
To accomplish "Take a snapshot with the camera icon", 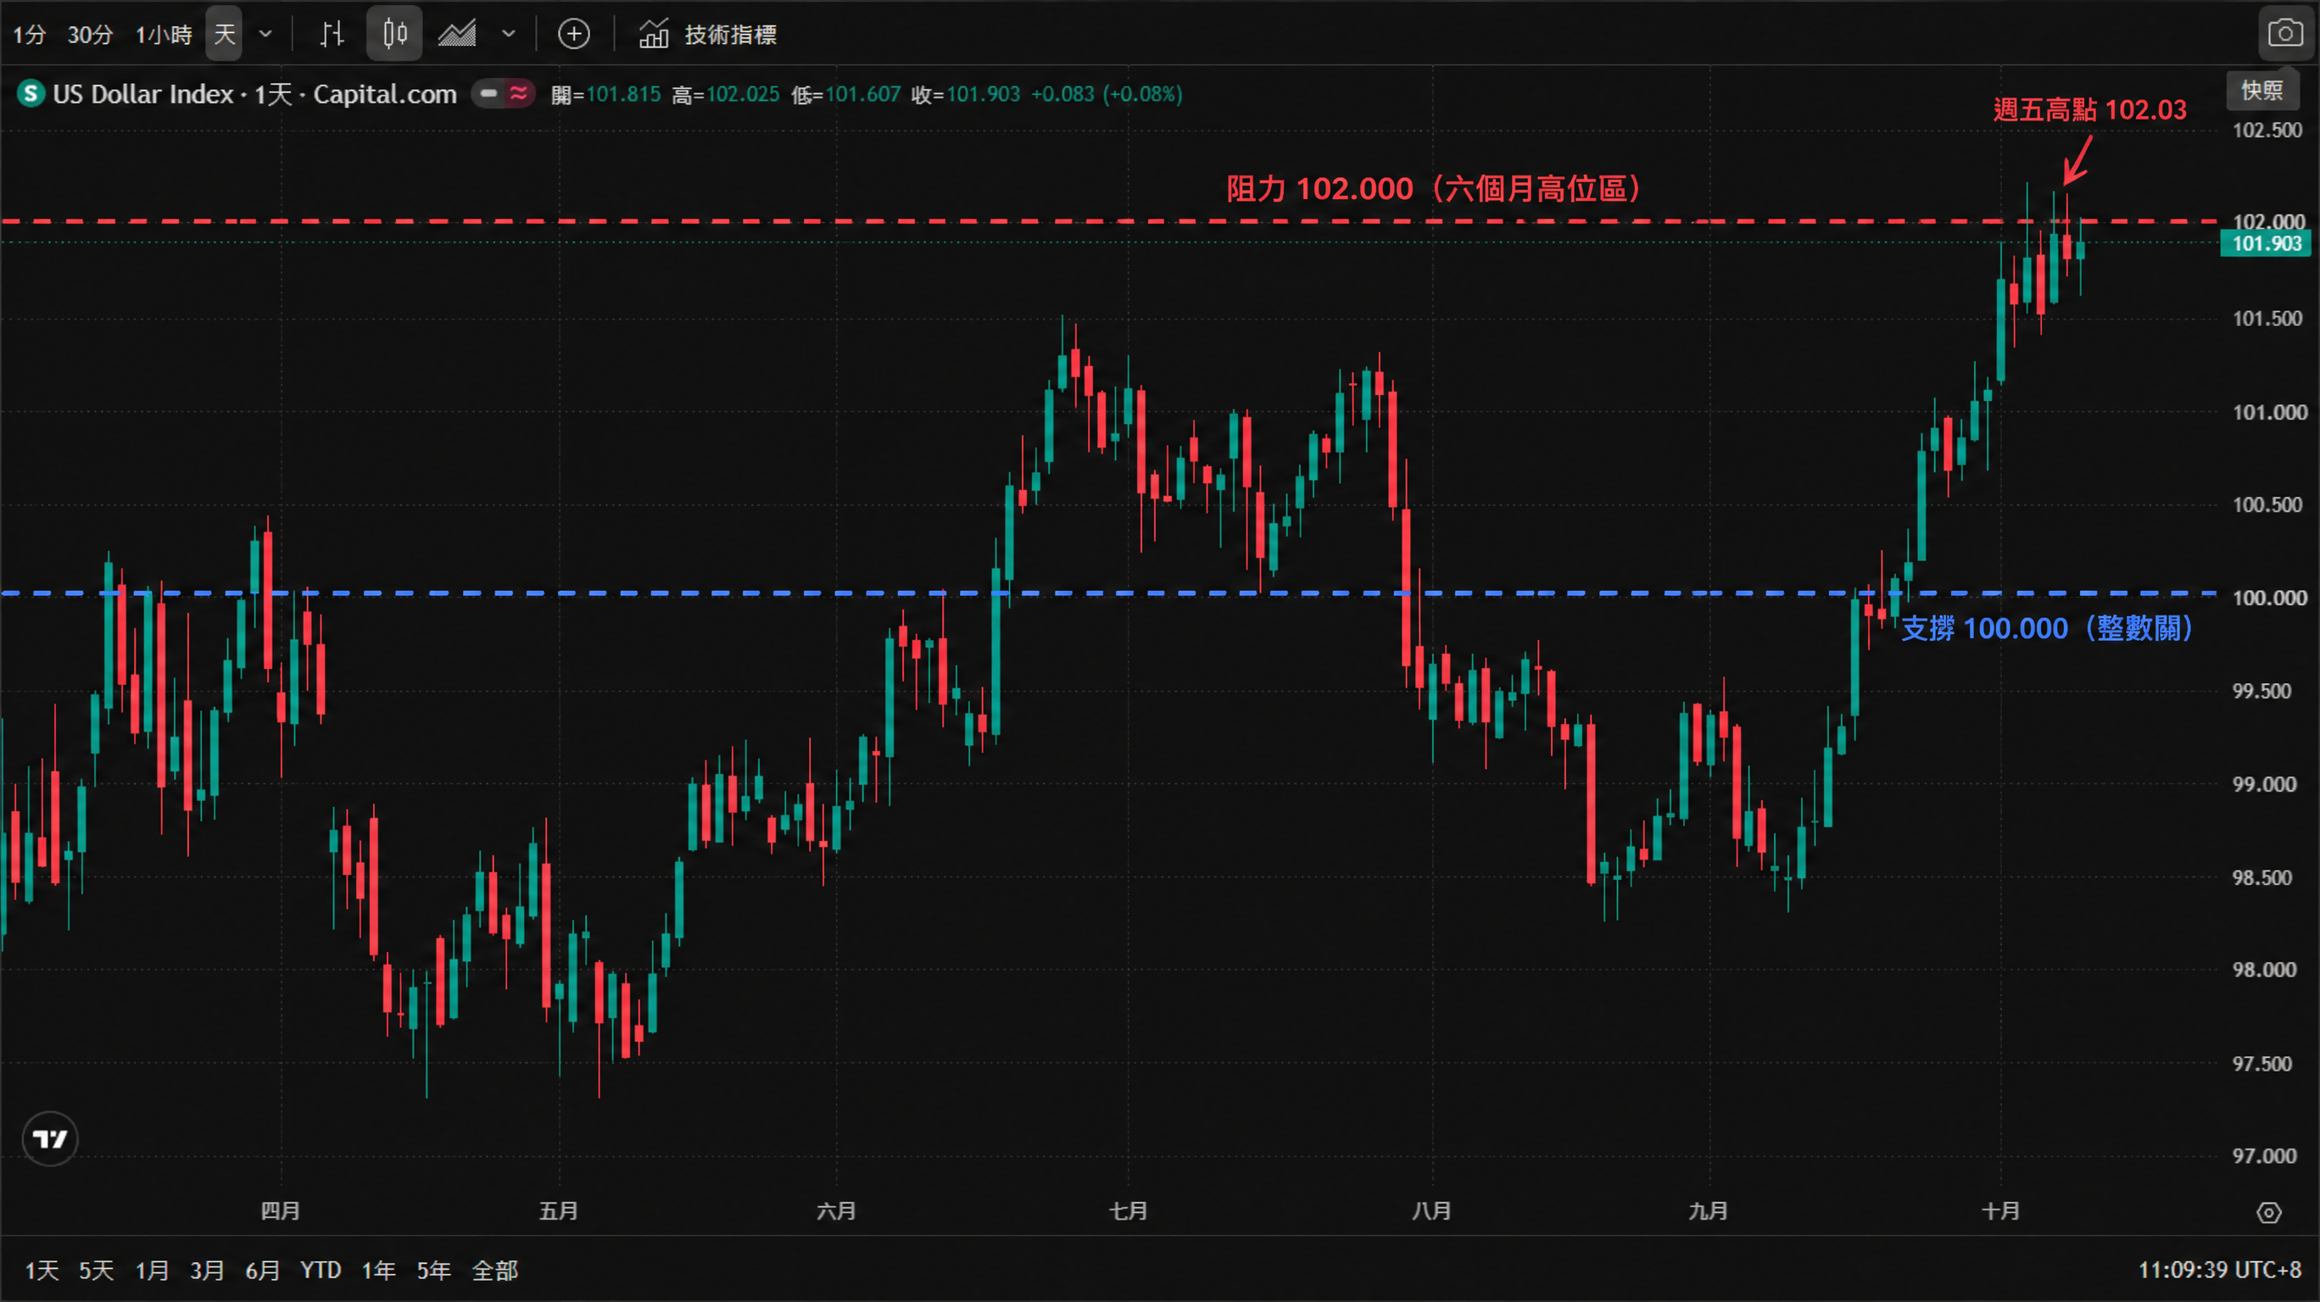I will (x=2286, y=34).
